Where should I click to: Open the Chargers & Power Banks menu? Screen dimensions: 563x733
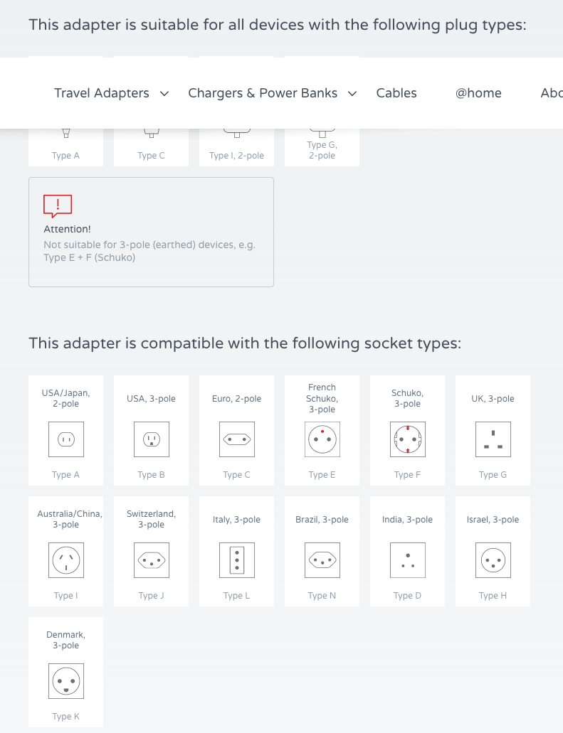(x=263, y=93)
